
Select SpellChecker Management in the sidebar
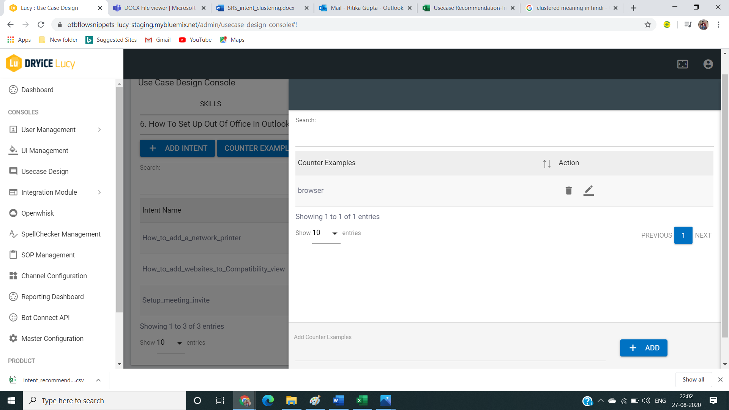61,234
